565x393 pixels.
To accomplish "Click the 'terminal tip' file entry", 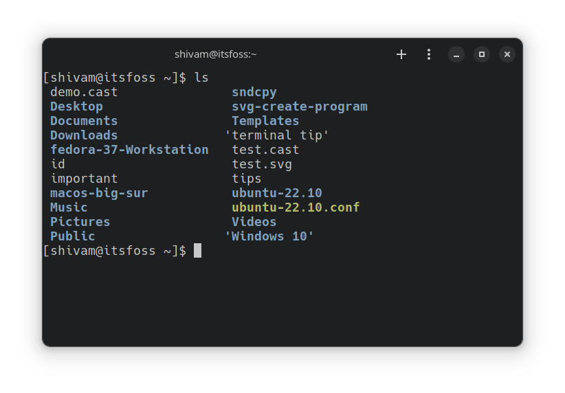I will (277, 135).
